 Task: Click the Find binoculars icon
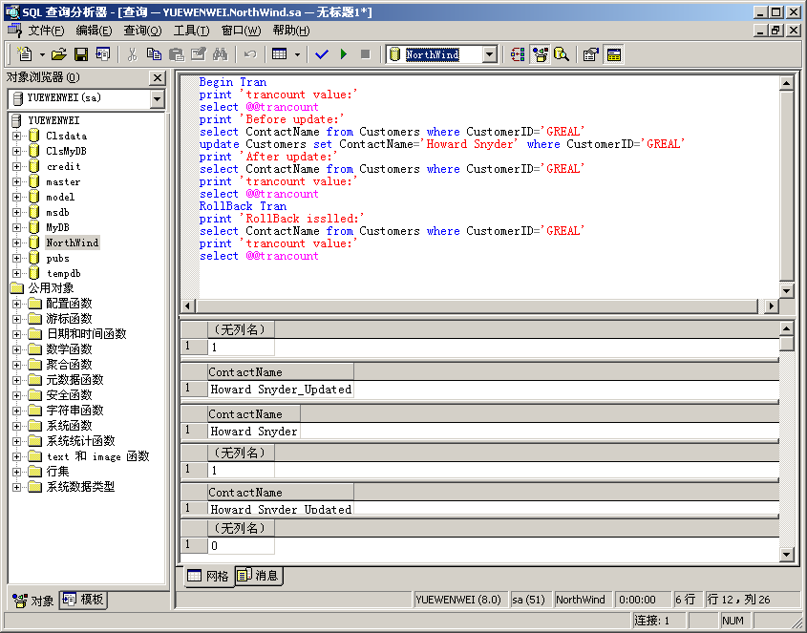coord(220,54)
